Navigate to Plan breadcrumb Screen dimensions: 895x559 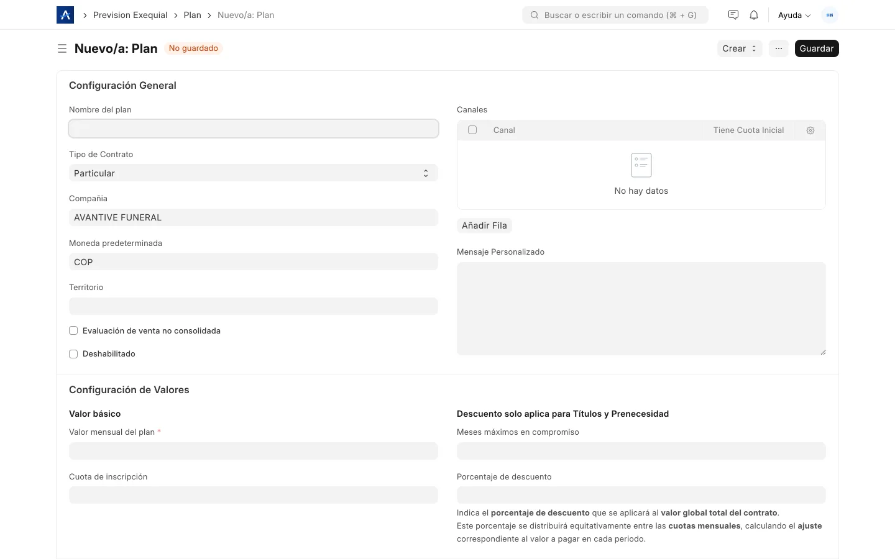tap(193, 15)
